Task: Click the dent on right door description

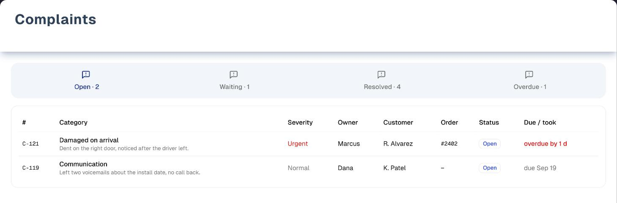Action: tap(124, 149)
